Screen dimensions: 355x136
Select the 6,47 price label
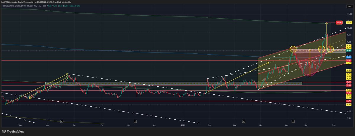pyautogui.click(x=349, y=78)
